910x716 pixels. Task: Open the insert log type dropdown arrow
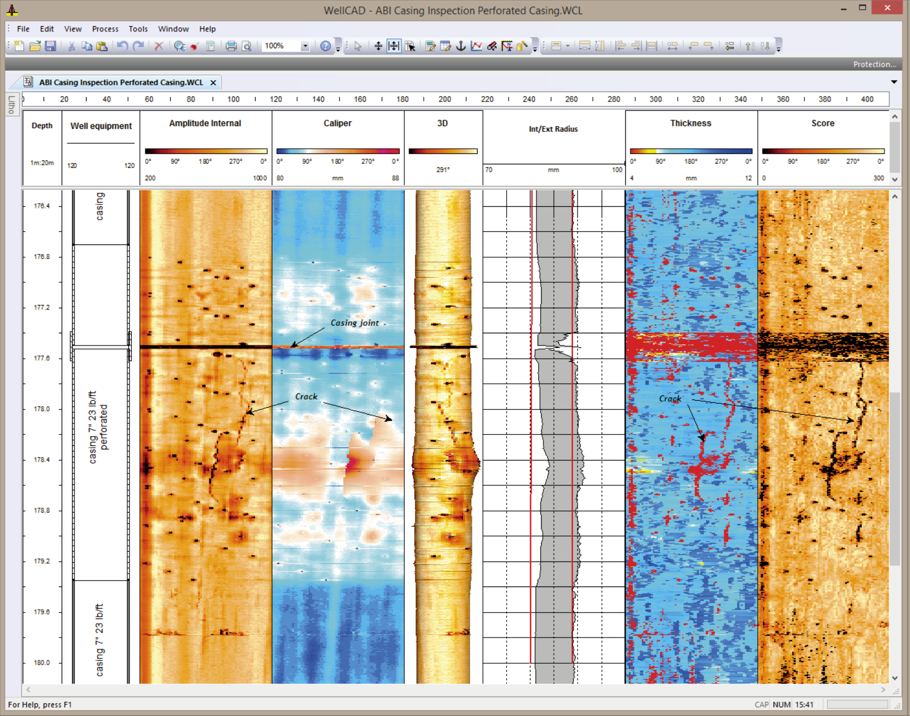[x=568, y=46]
